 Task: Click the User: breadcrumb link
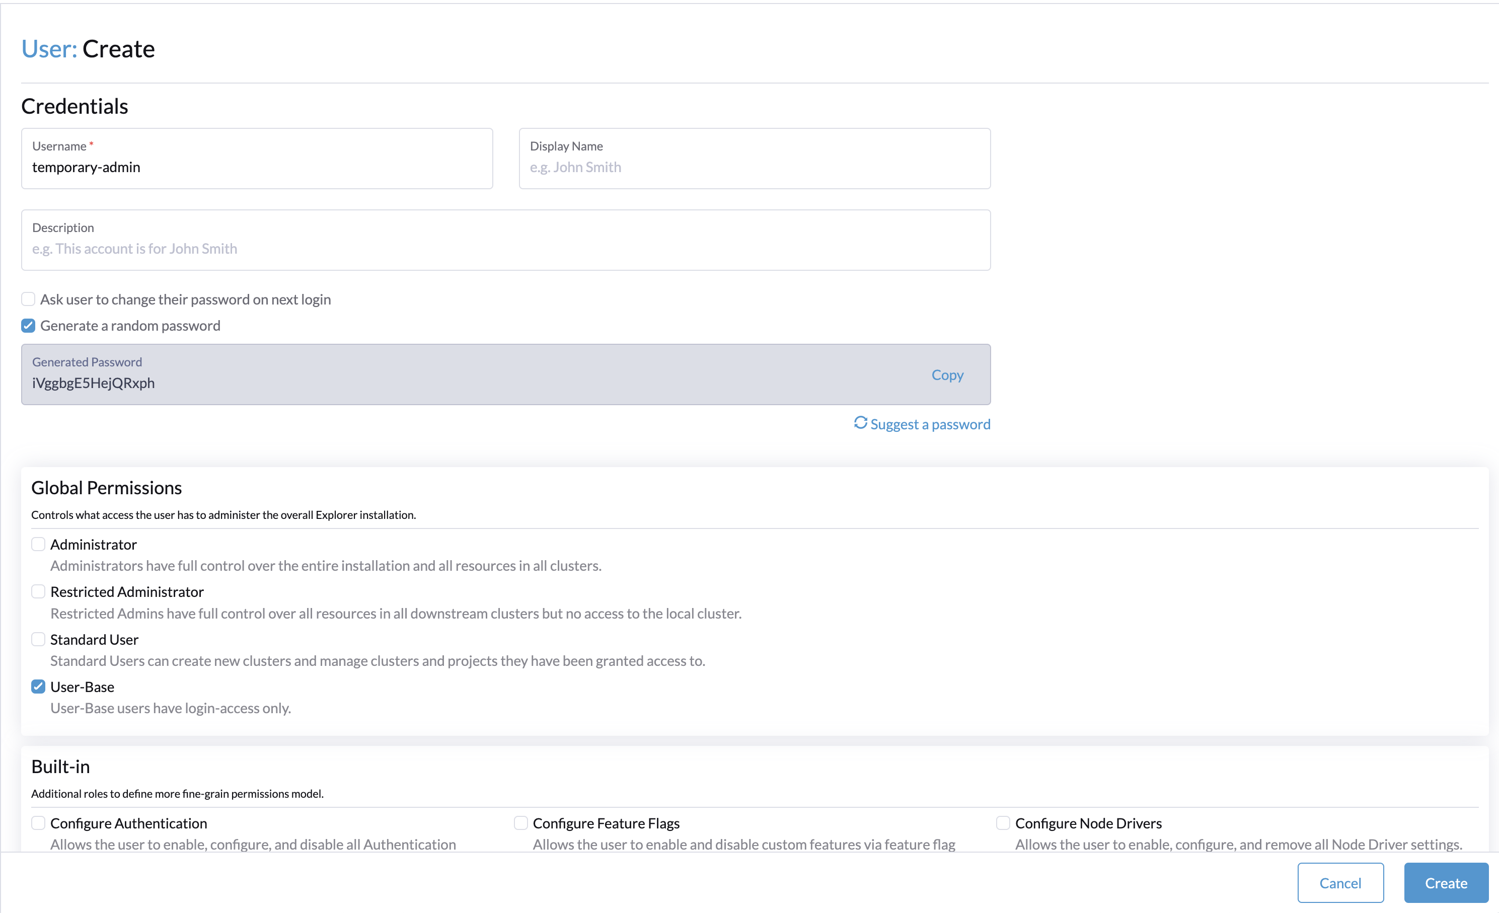[49, 49]
